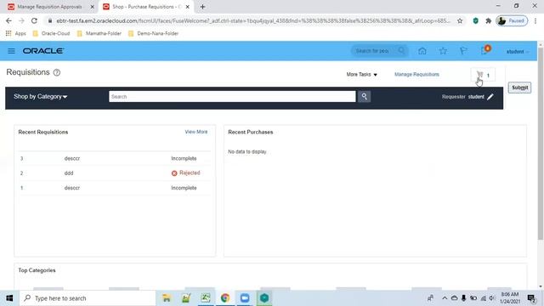This screenshot has width=544, height=306.
Task: Open a new browser tab
Action: (x=202, y=7)
